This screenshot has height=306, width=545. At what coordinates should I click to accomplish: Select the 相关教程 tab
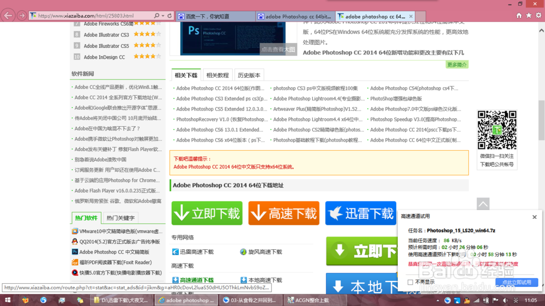pos(217,75)
